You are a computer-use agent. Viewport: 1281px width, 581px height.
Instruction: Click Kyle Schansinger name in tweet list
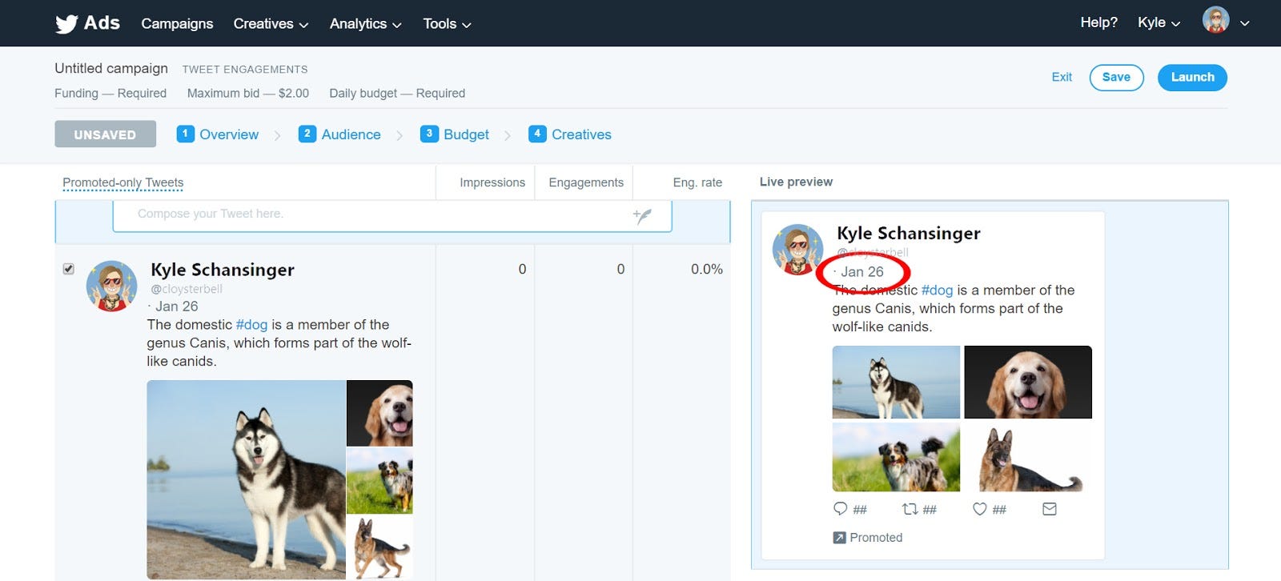[223, 270]
